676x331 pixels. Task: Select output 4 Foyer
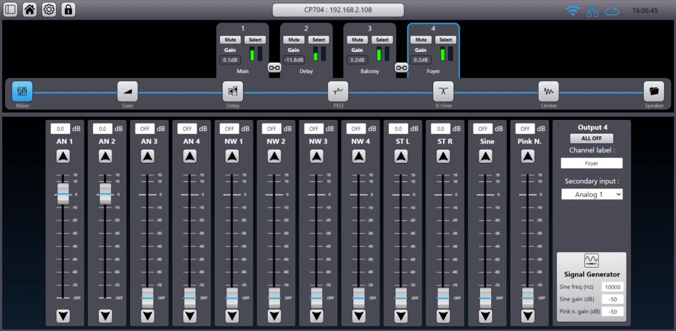coord(446,40)
